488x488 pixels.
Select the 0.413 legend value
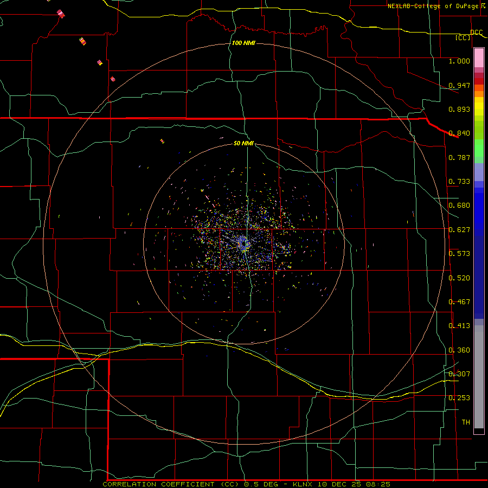[x=459, y=326]
